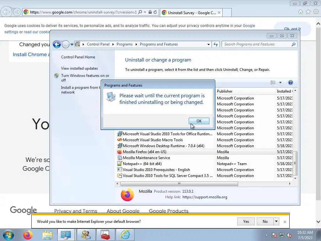The image size is (321, 241).
Task: Click the change view icon in the Programs toolbar
Action: [273, 83]
